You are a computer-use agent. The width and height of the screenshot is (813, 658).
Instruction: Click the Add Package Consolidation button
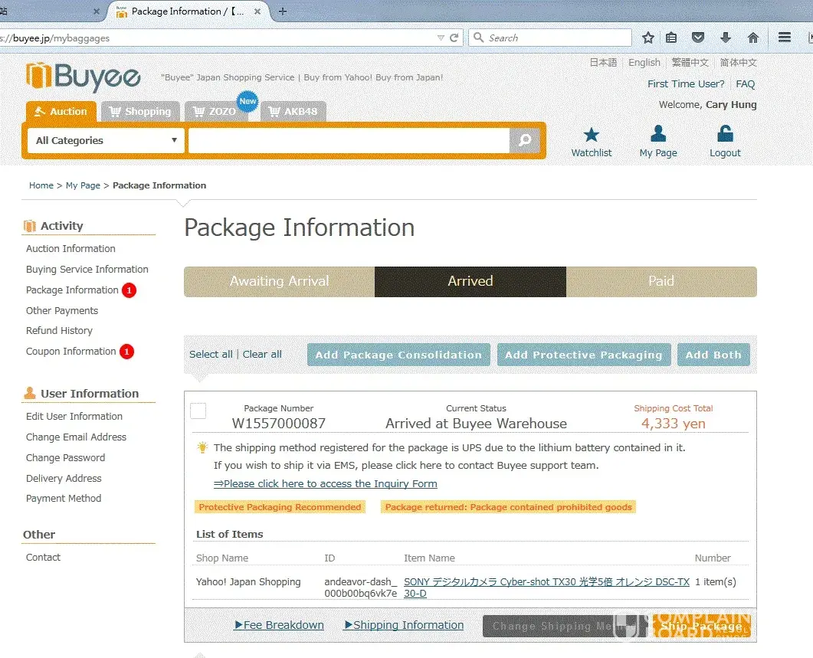point(398,355)
